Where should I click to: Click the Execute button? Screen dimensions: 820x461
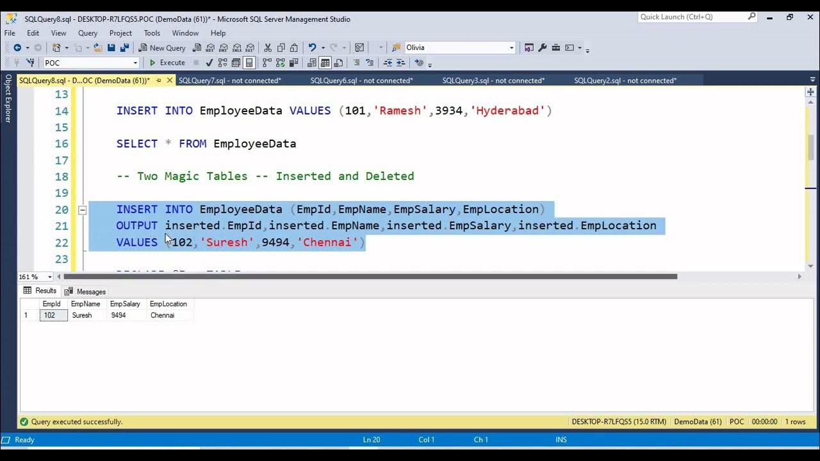(167, 63)
